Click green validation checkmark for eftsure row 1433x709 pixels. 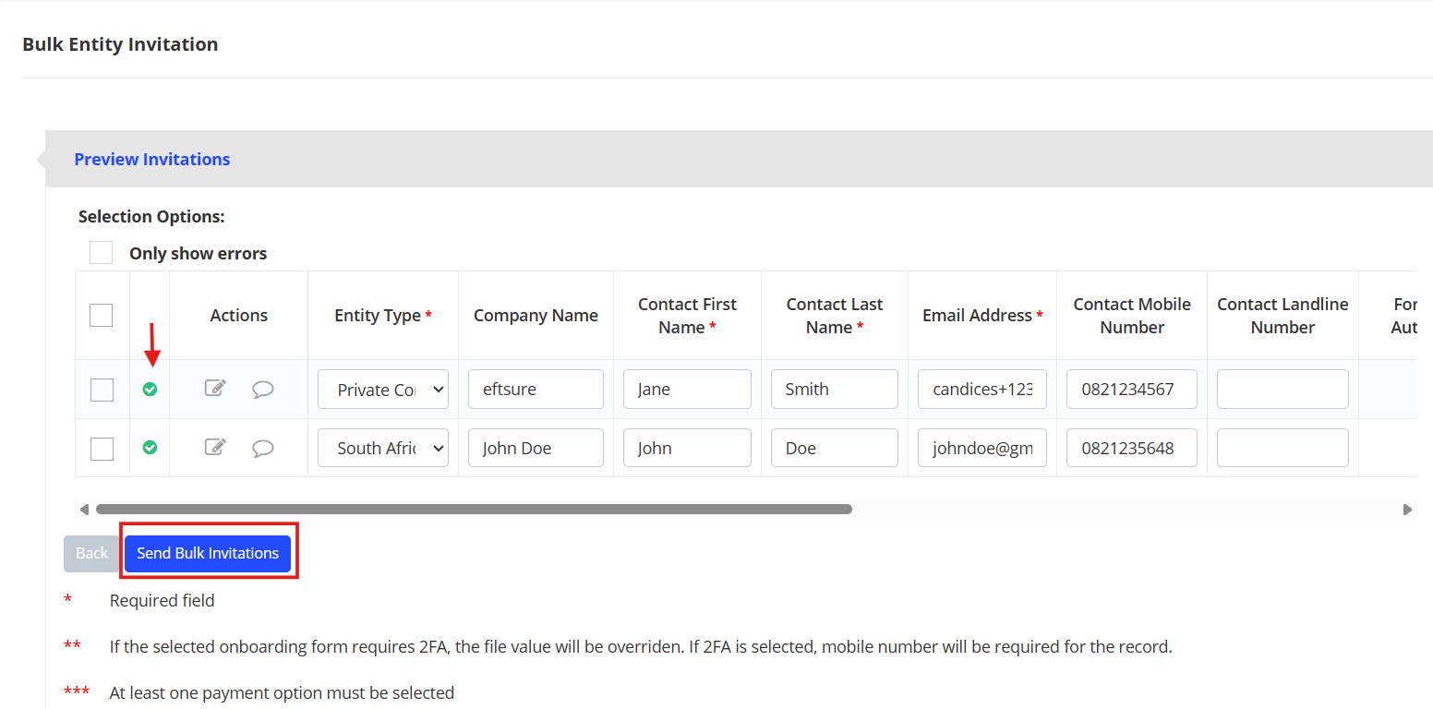pyautogui.click(x=150, y=390)
